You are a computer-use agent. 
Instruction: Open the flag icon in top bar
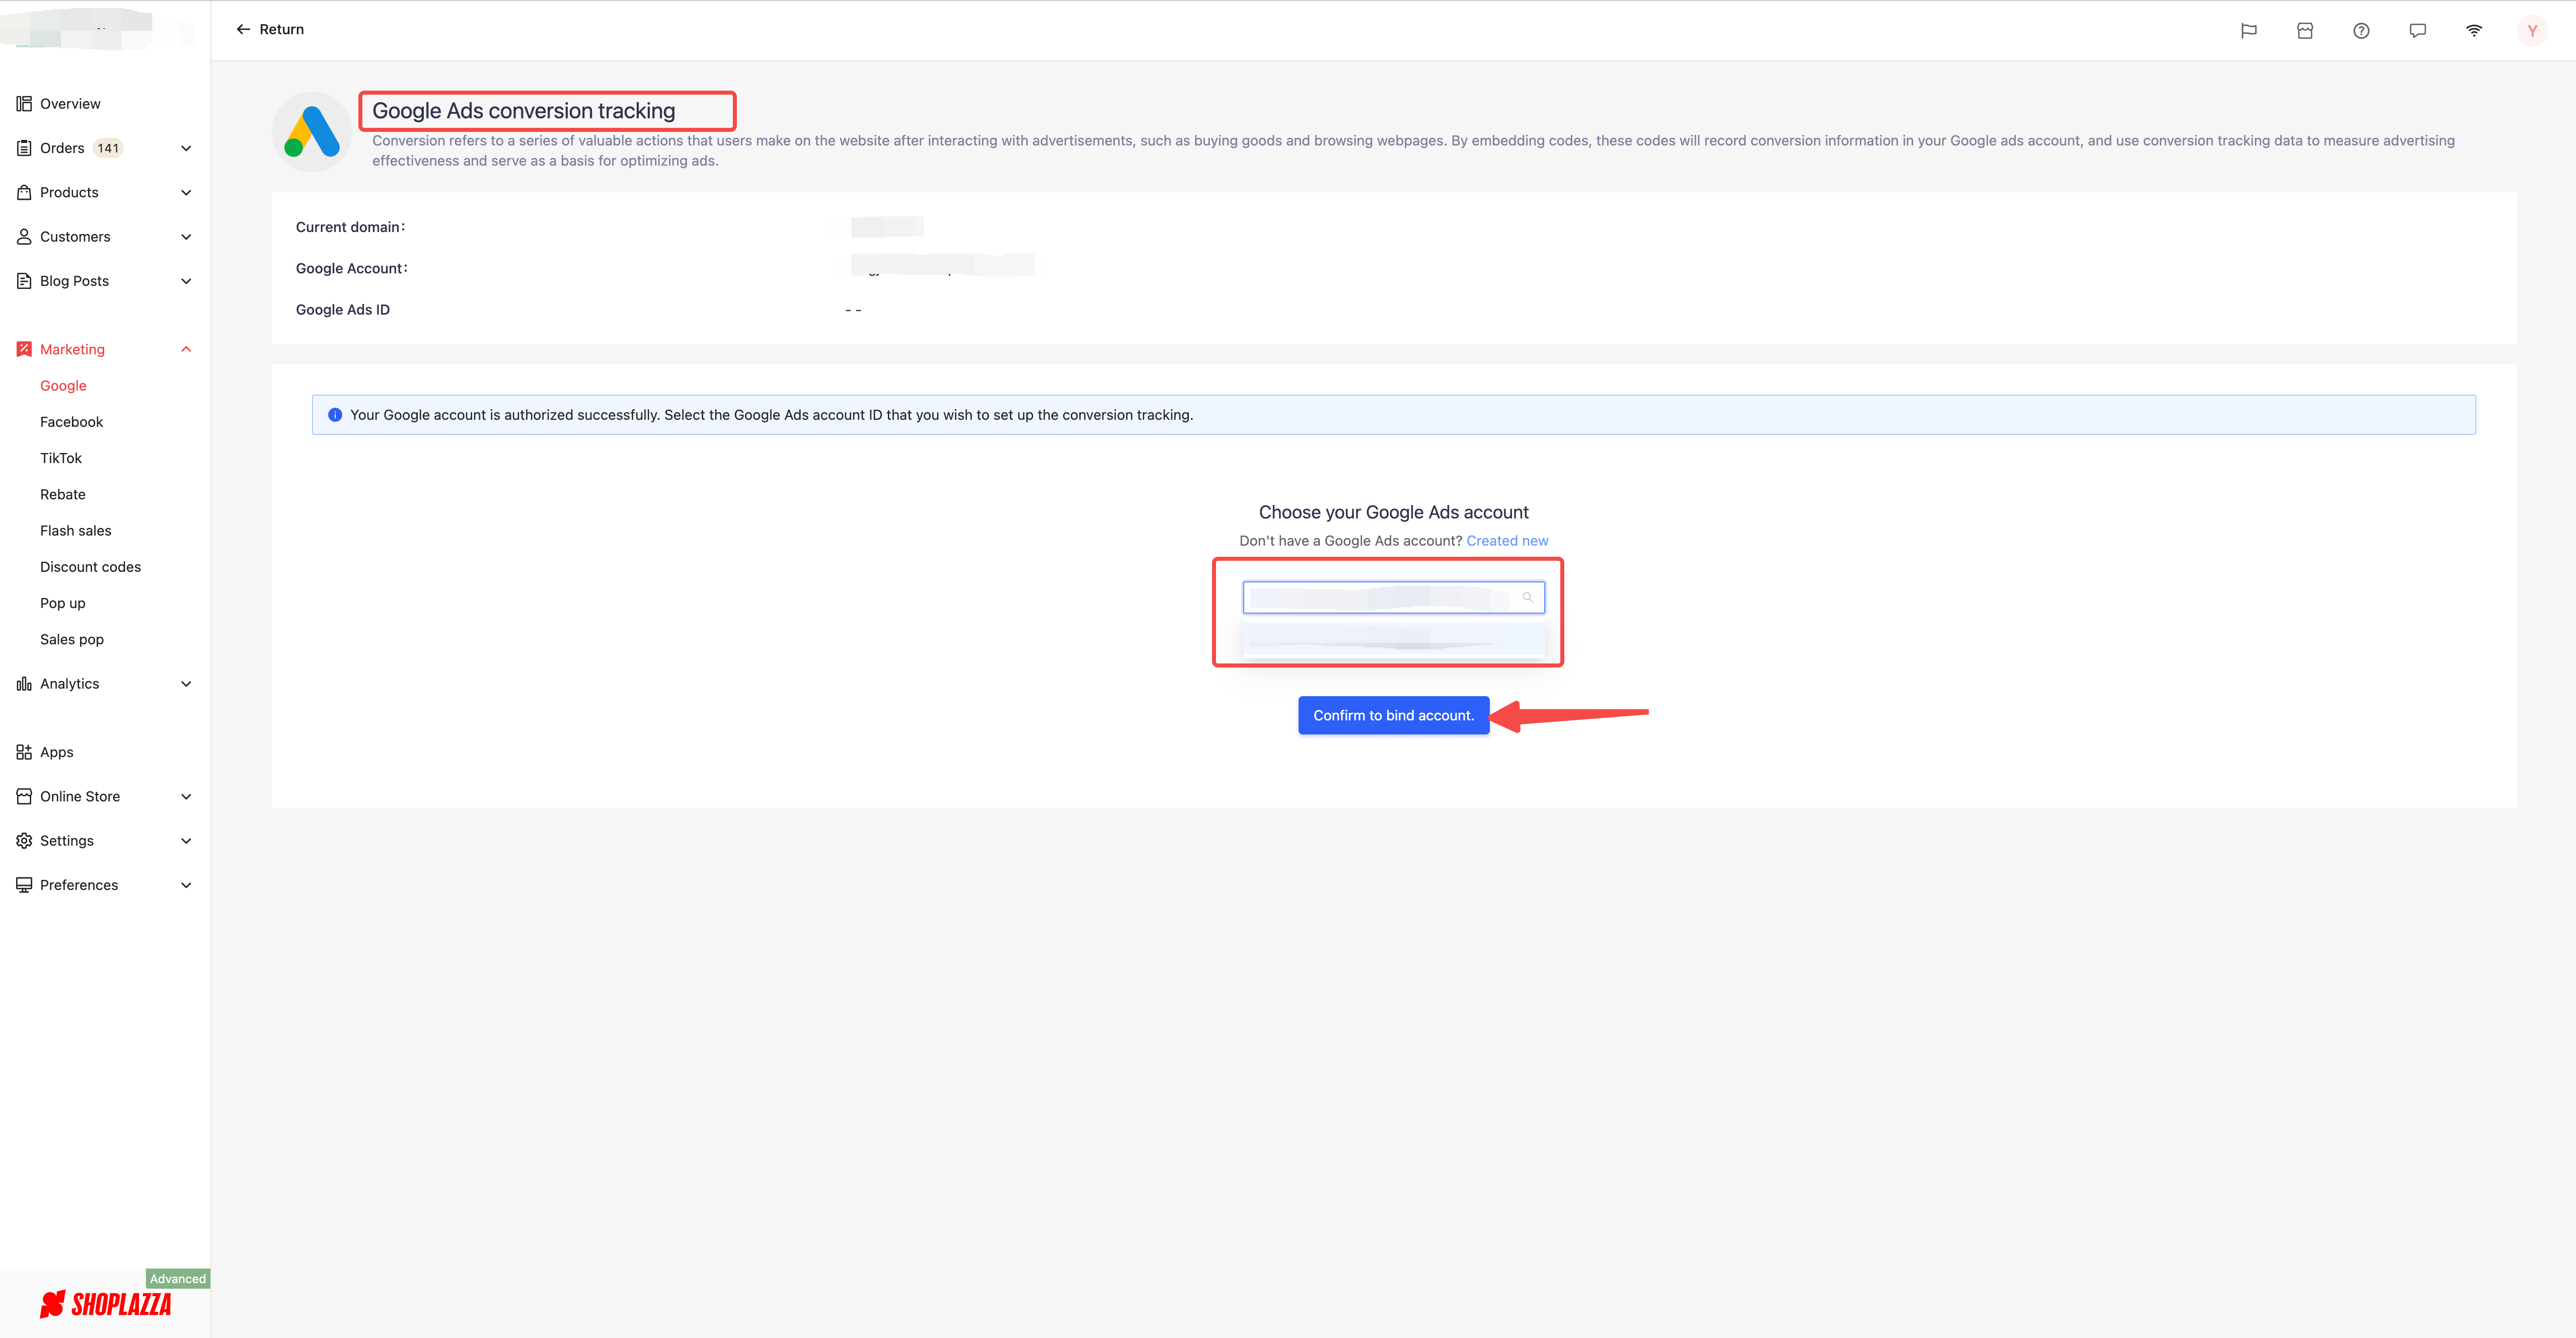click(2248, 31)
